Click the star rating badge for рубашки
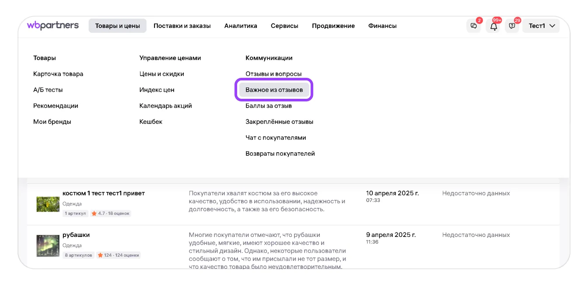This screenshot has height=285, width=588. (x=119, y=255)
